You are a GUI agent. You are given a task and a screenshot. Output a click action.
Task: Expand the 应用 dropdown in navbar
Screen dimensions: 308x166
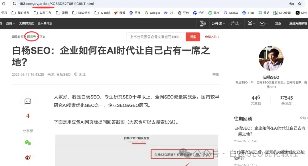[x=11, y=23]
